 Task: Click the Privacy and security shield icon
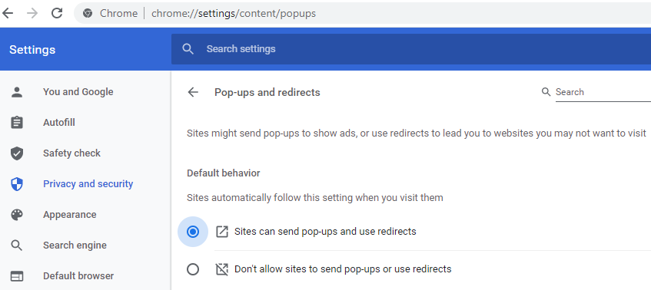coord(17,184)
